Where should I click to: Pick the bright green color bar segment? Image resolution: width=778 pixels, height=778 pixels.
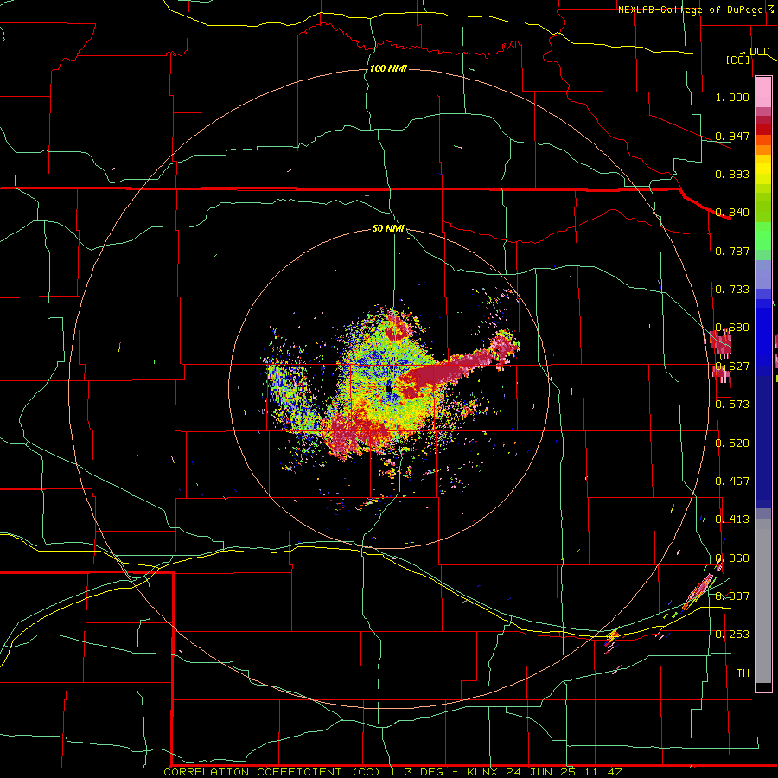(x=763, y=236)
